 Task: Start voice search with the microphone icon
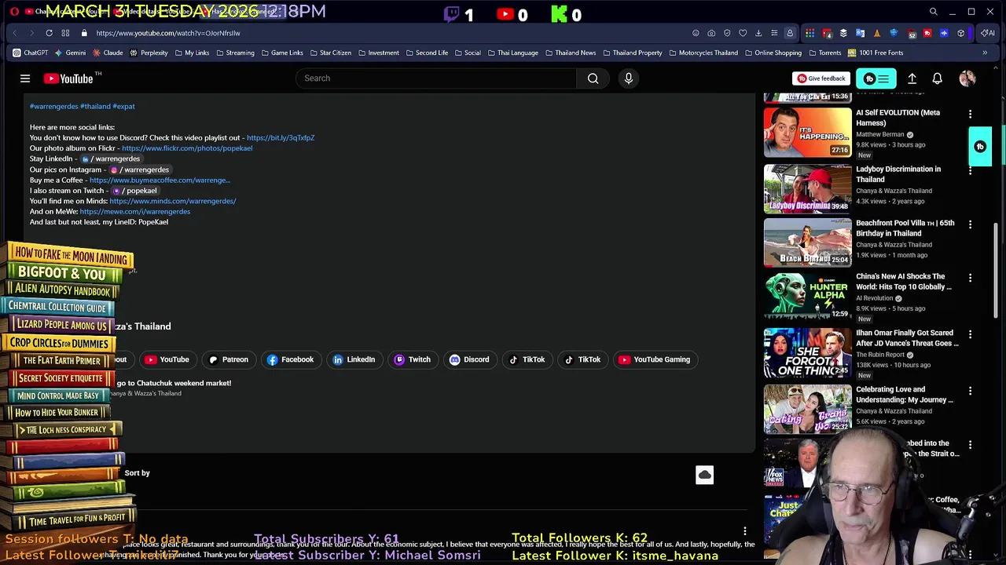(x=628, y=78)
